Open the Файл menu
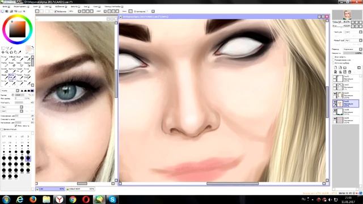Image resolution: width=363 pixels, height=204 pixels. pos(6,7)
